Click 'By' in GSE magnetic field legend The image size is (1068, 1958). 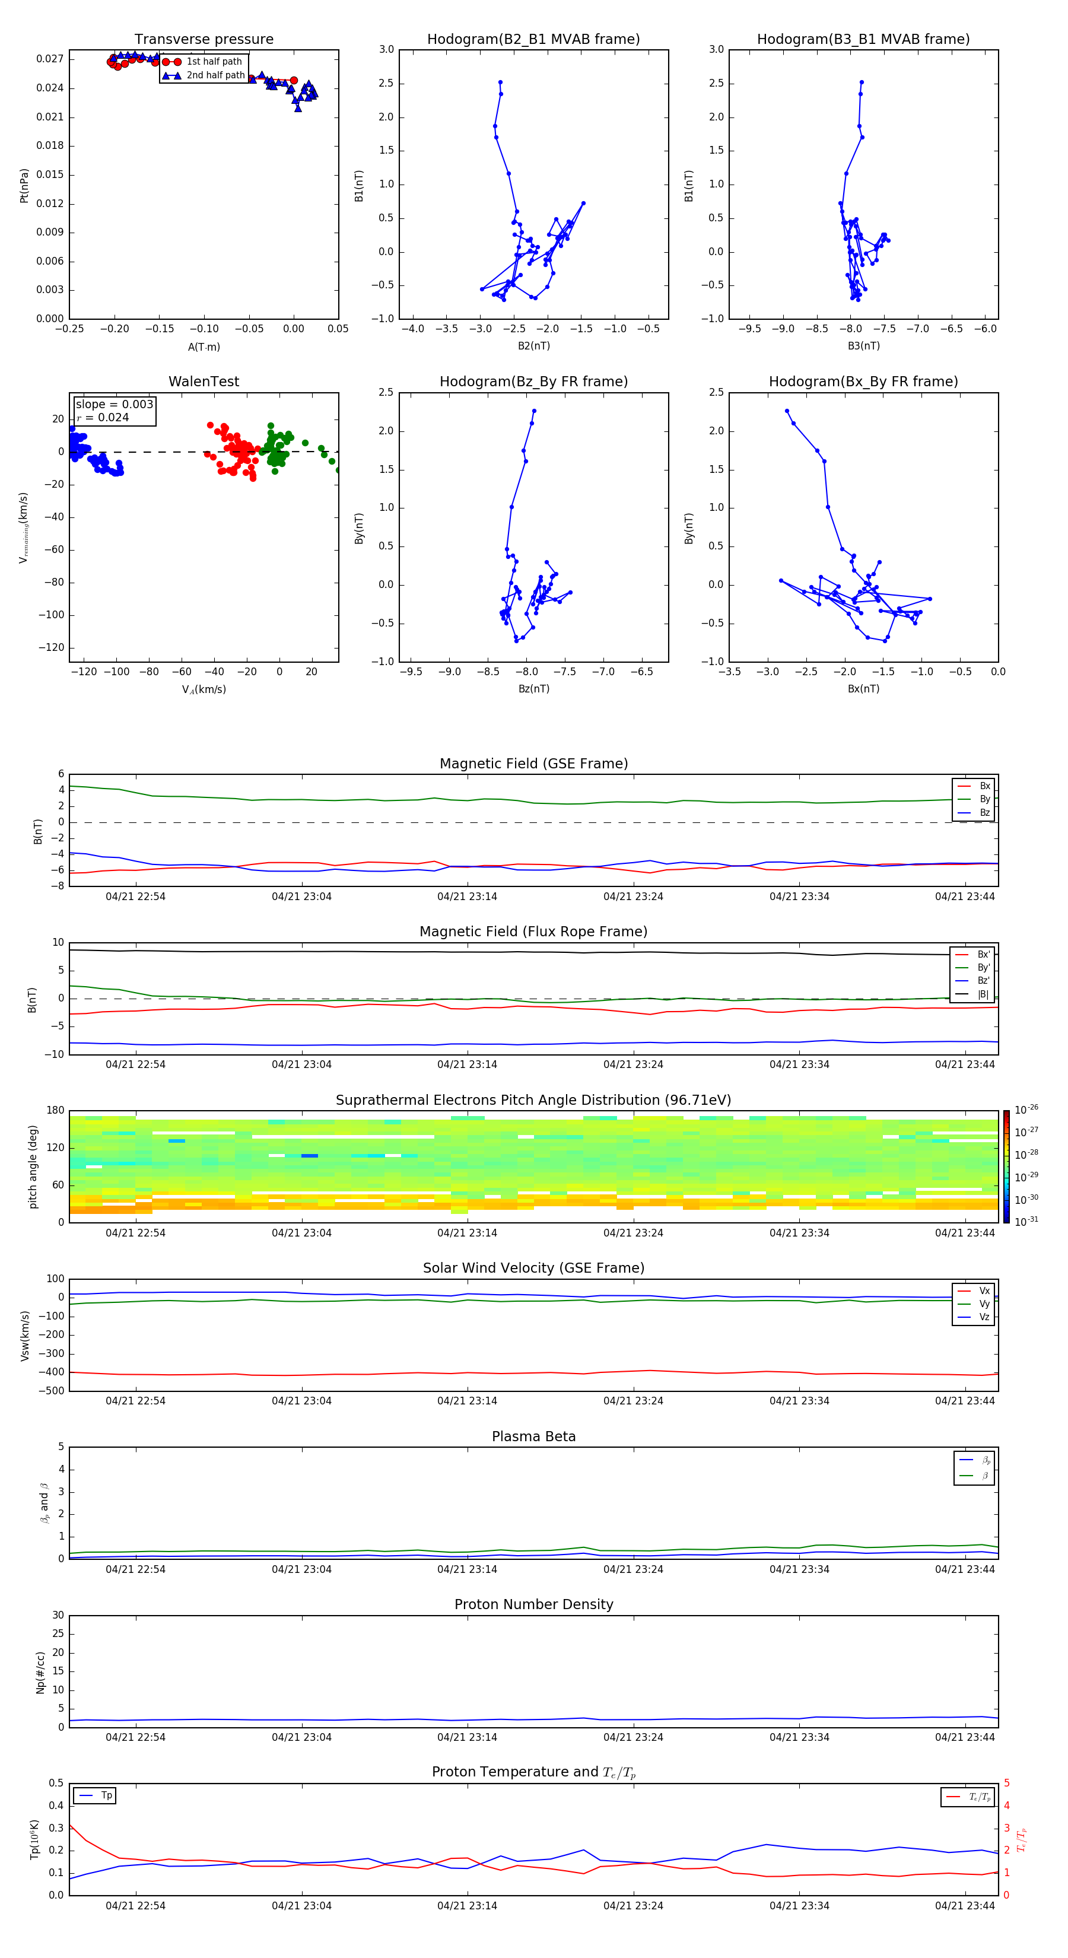[x=974, y=800]
